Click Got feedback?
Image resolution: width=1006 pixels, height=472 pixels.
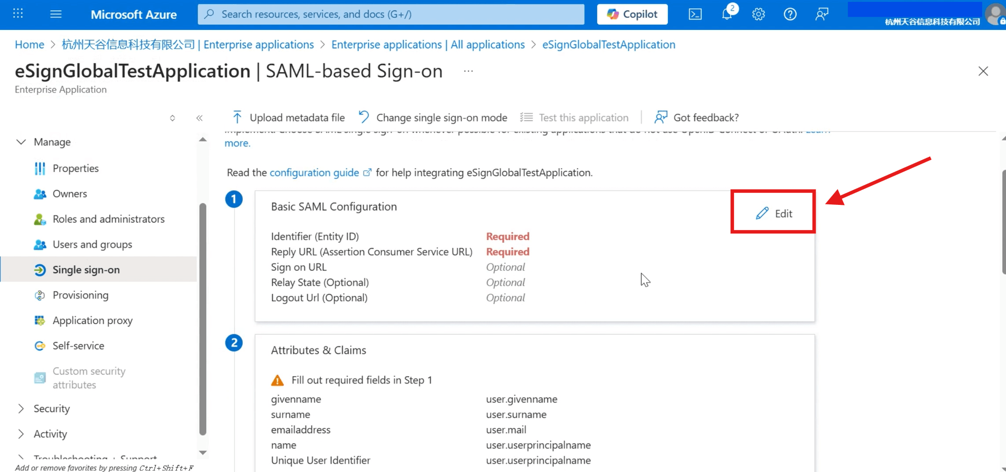pyautogui.click(x=697, y=117)
